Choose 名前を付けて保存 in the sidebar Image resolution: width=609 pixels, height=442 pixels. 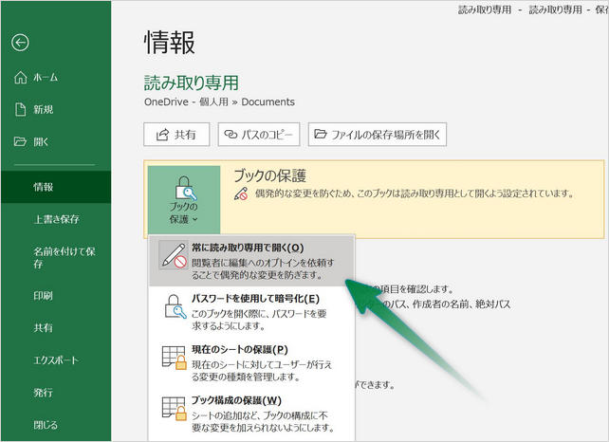[x=56, y=257]
